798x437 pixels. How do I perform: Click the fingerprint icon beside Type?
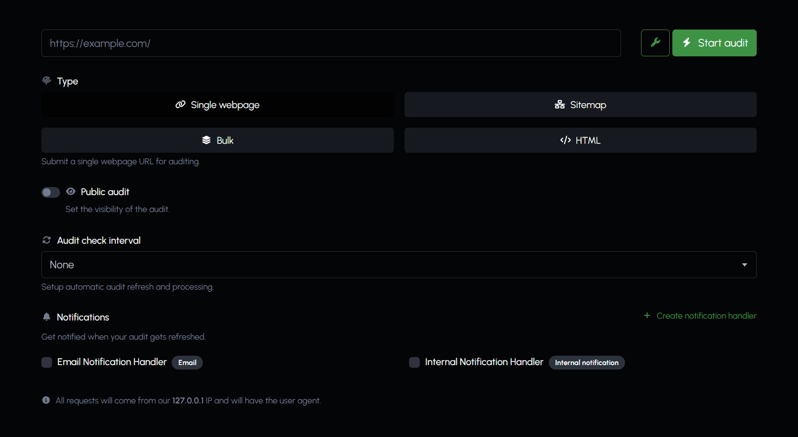[x=46, y=80]
